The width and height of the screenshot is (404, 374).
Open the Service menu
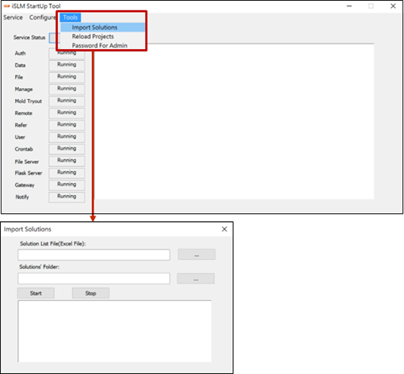pos(13,17)
